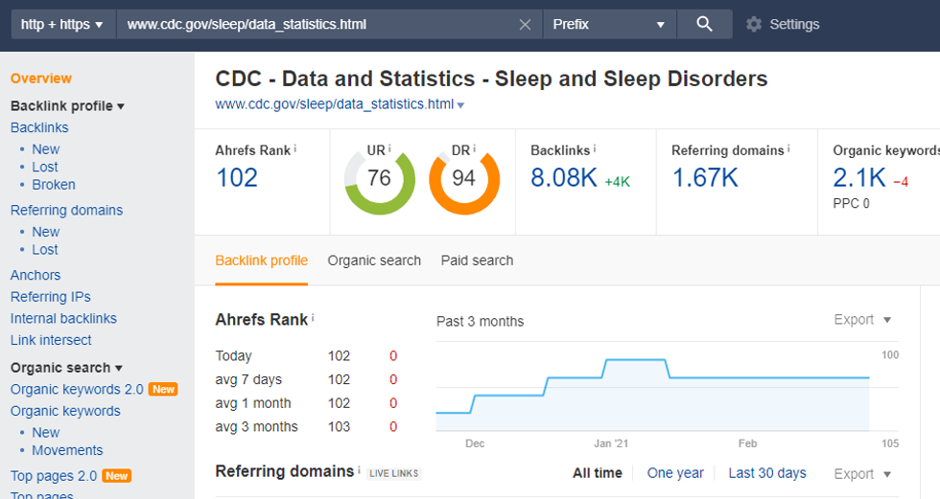The image size is (940, 499).
Task: Switch to the Paid search tab
Action: (x=478, y=261)
